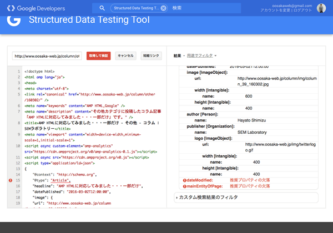
Task: Click the Google Developers logo
Action: point(36,8)
